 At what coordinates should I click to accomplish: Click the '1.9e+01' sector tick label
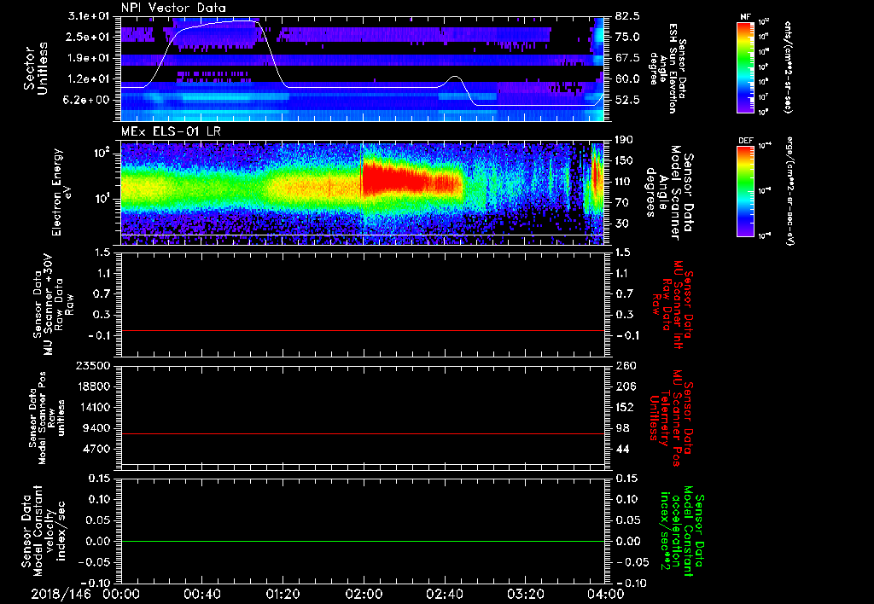click(x=89, y=58)
